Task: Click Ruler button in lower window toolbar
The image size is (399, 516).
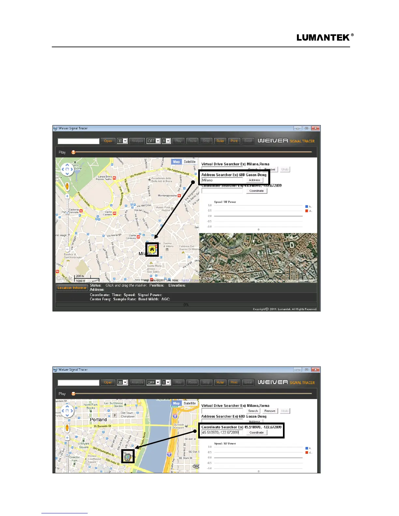Action: tap(220, 382)
